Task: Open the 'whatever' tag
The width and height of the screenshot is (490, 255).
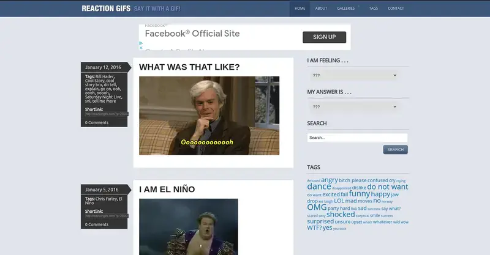Action: pyautogui.click(x=382, y=222)
